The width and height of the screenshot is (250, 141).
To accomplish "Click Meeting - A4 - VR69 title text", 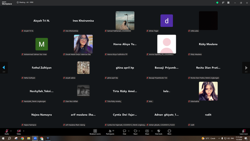I will click(x=26, y=2).
